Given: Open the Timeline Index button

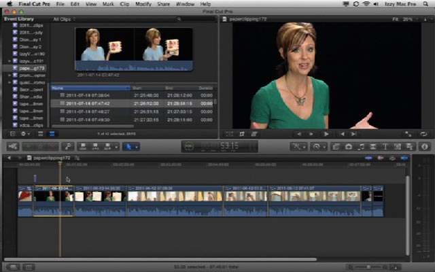Looking at the screenshot, I should tap(29, 267).
